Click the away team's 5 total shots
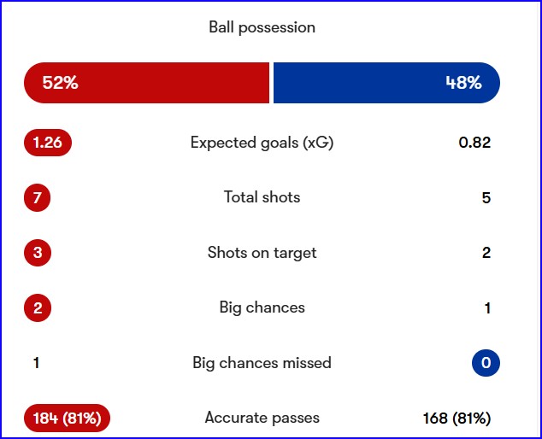 pyautogui.click(x=486, y=198)
